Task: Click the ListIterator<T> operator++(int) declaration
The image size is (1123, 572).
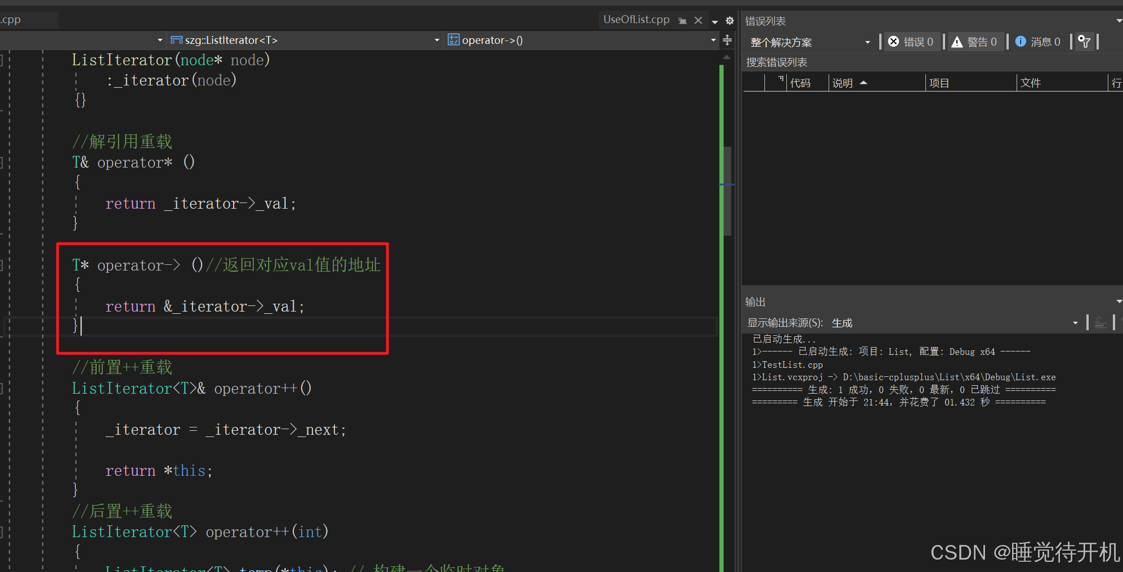Action: 200,532
